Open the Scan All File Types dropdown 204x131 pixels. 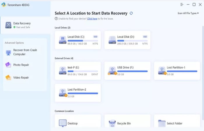pos(188,13)
